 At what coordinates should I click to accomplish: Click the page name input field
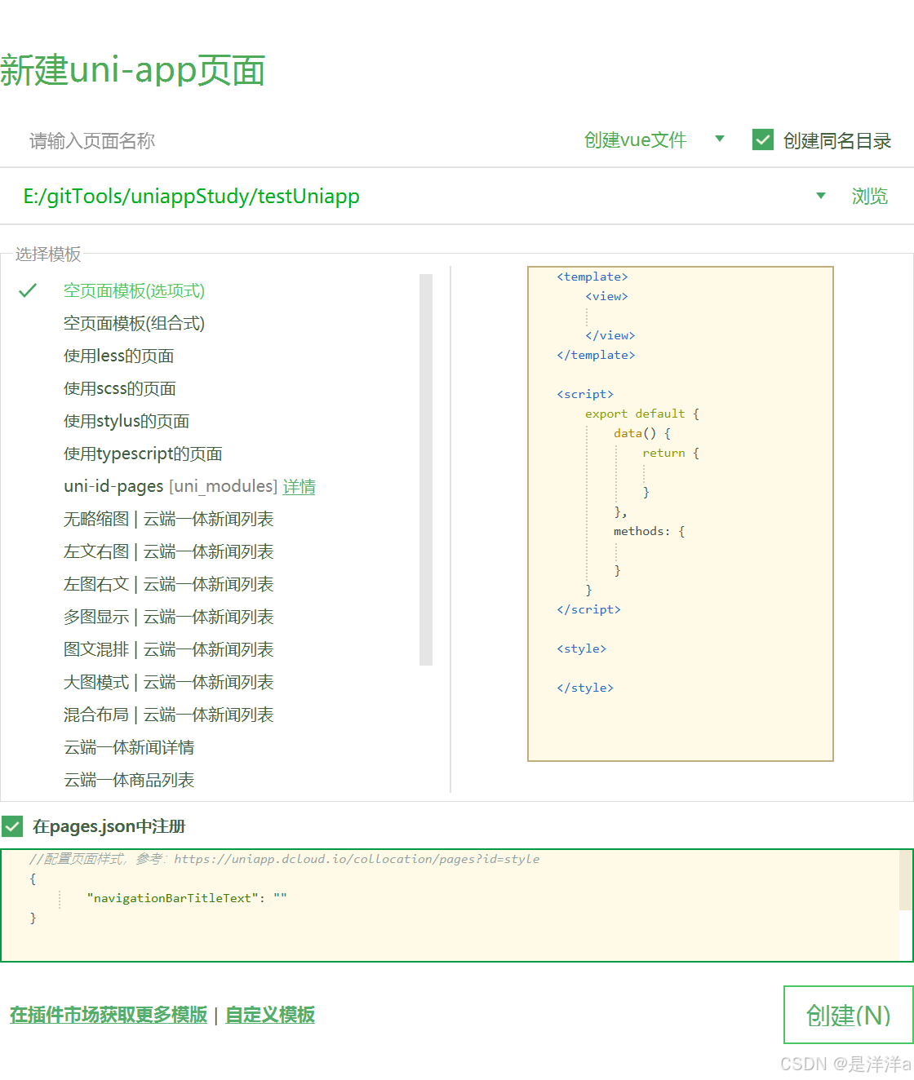tap(294, 141)
